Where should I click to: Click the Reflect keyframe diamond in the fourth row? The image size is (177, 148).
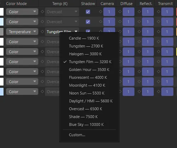tap(139, 42)
